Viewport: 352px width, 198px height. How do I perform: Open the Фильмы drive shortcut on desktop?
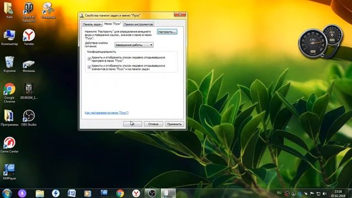tap(29, 65)
